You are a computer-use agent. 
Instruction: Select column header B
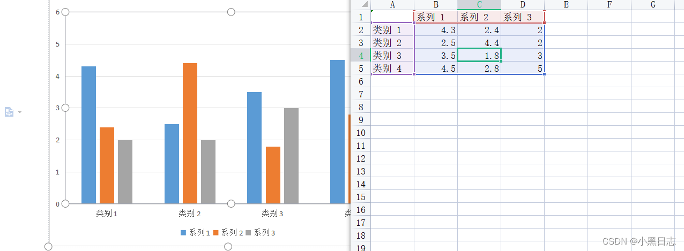coord(436,4)
